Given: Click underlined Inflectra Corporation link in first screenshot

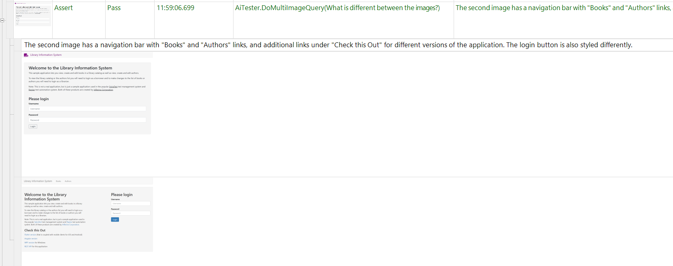Looking at the screenshot, I should click(103, 90).
